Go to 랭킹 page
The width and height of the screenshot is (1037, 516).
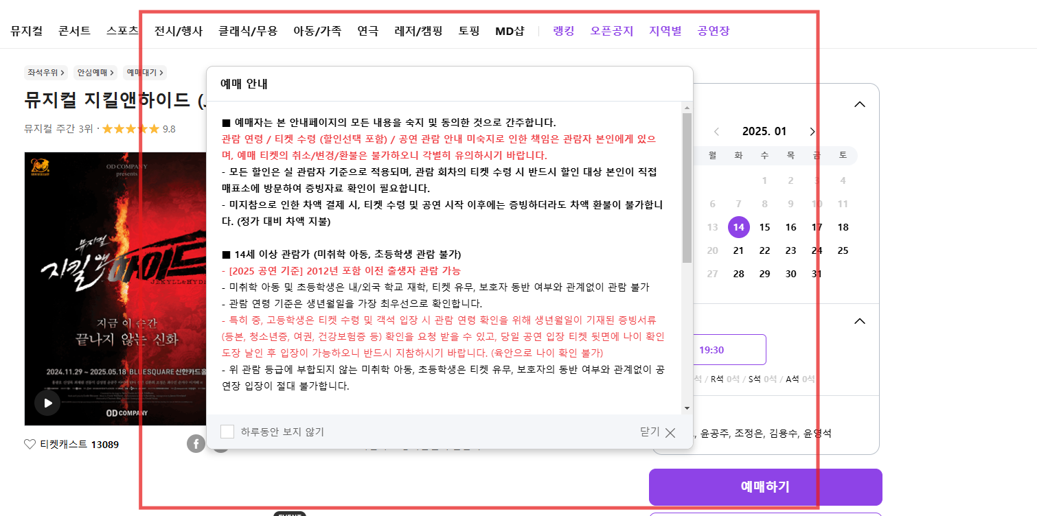[x=564, y=31]
